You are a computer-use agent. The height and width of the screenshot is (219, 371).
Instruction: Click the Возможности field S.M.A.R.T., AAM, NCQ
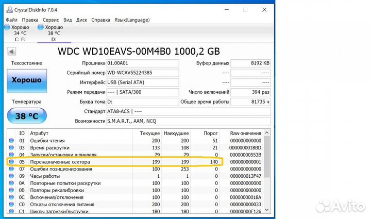coord(189,121)
